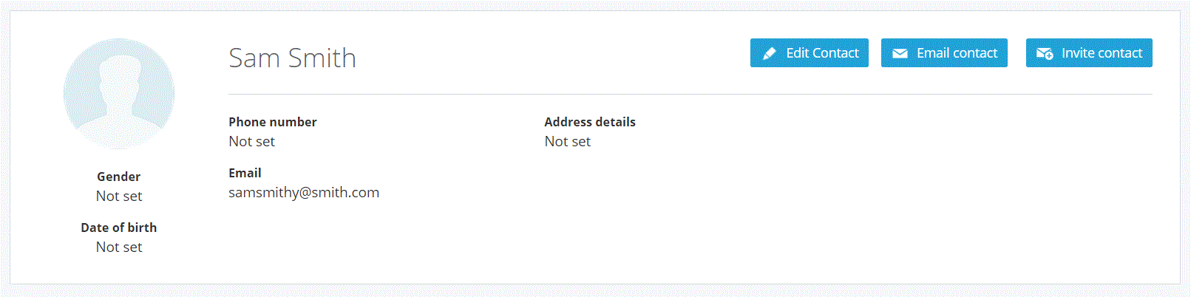Screen dimensions: 1191x297
Task: Click the first name Sam in heading
Action: pos(254,58)
